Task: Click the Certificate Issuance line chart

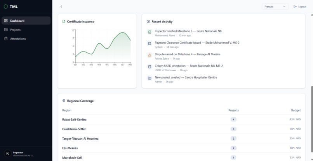Action: (x=103, y=47)
